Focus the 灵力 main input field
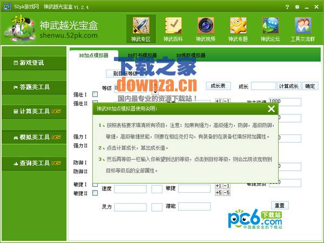Viewport: 324px width, 243px height. tap(130, 207)
